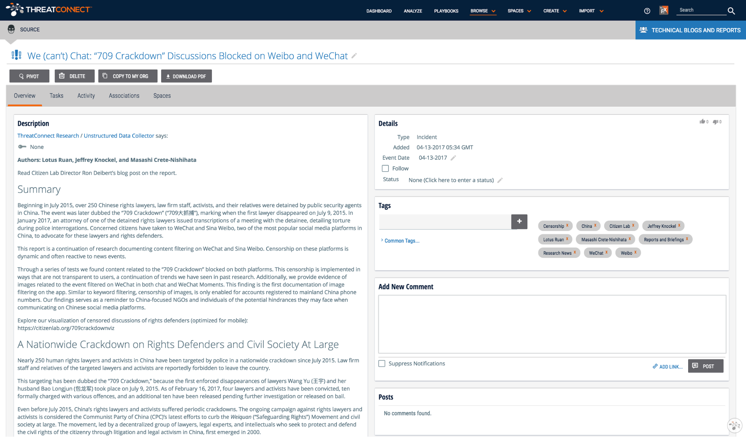Image resolution: width=746 pixels, height=437 pixels.
Task: Open the Create dropdown menu
Action: 555,11
